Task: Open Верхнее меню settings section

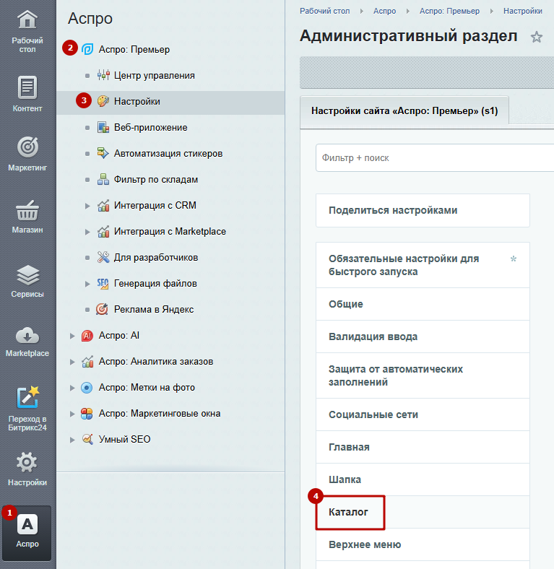Action: tap(423, 544)
